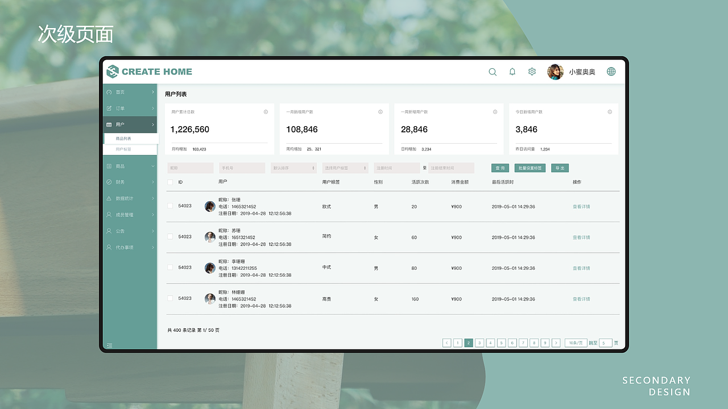Focus the 昵称 nickname input field

(191, 168)
